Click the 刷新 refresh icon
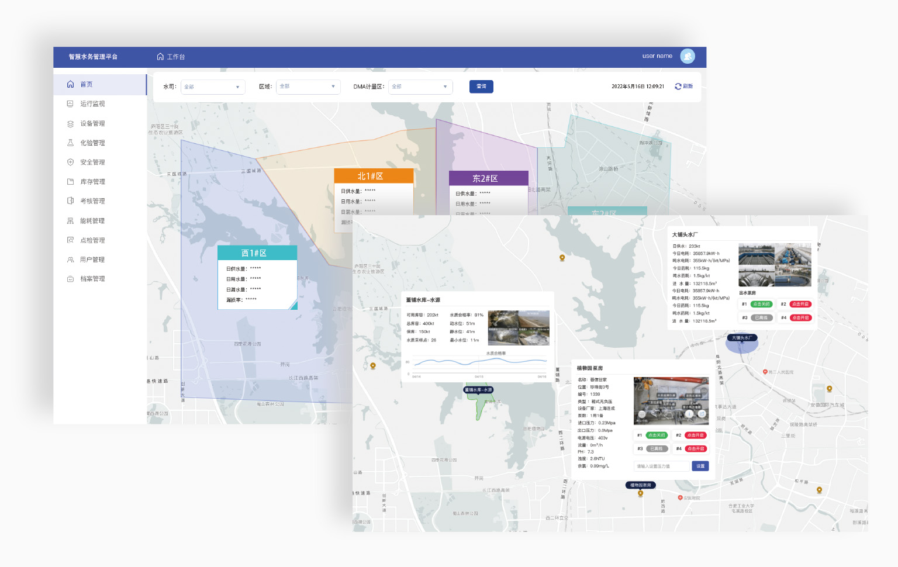 pos(678,87)
